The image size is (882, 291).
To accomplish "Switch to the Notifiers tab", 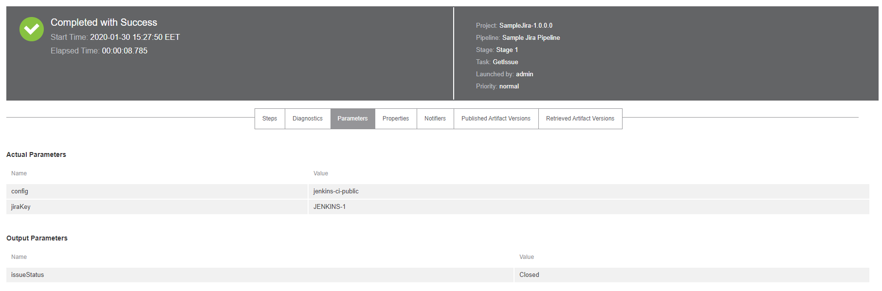I will tap(435, 119).
